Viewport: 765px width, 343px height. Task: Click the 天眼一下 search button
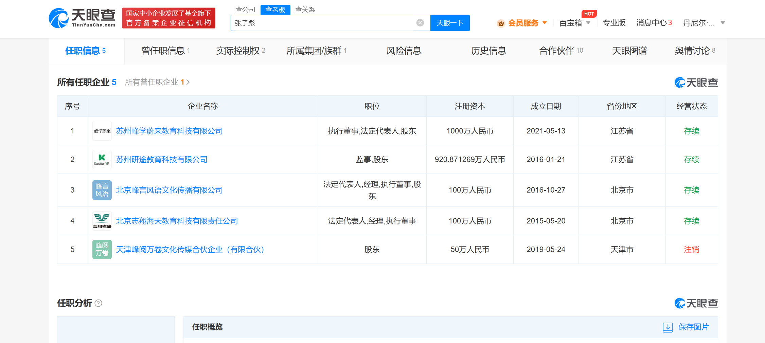click(450, 23)
